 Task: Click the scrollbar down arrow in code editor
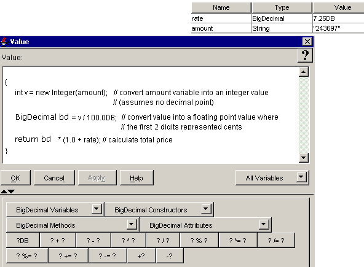coord(303,158)
